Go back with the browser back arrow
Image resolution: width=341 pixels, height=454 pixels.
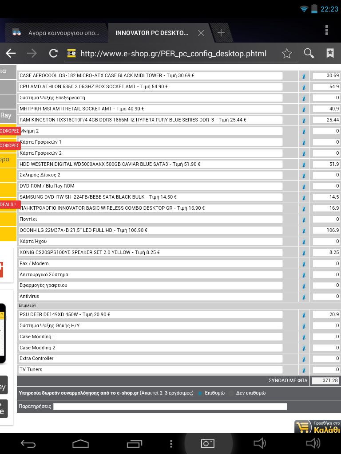coord(11,53)
